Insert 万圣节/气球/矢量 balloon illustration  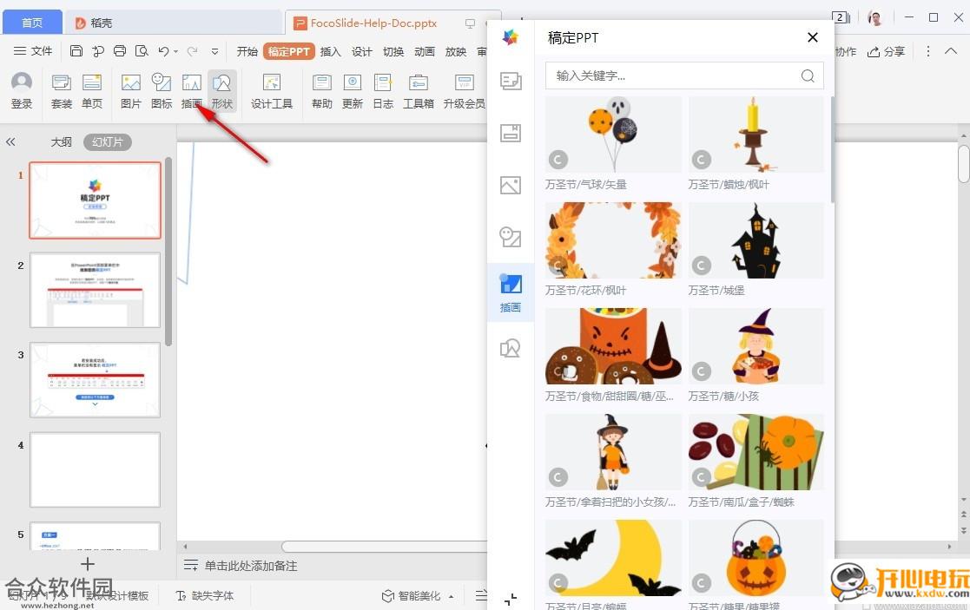pos(614,134)
